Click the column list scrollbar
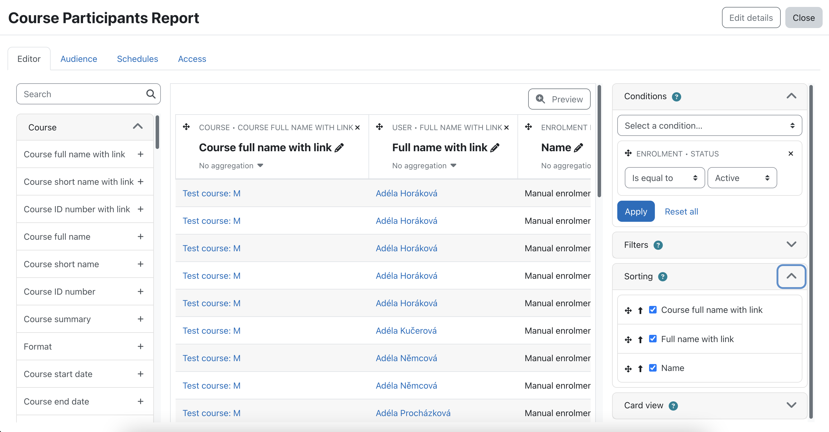The image size is (829, 432). point(157,132)
